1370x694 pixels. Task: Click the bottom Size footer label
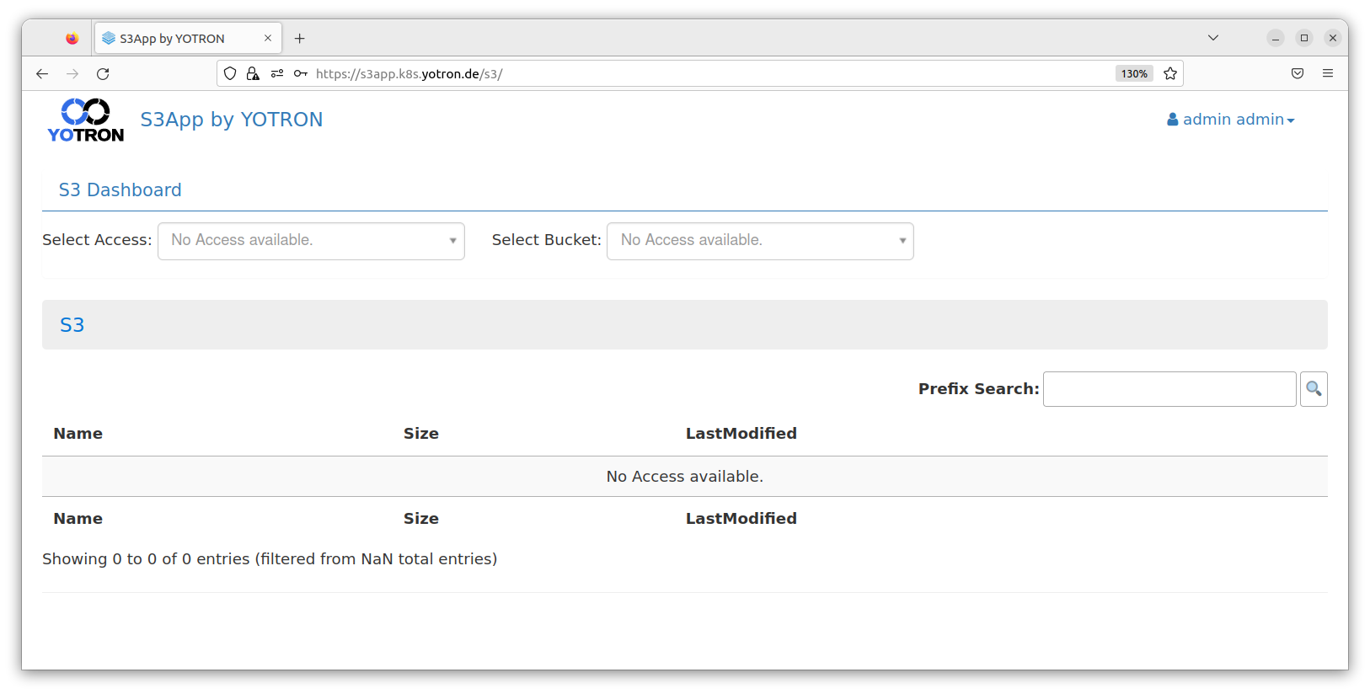point(421,519)
